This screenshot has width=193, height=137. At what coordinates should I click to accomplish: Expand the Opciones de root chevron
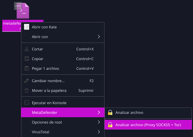(x=99, y=122)
